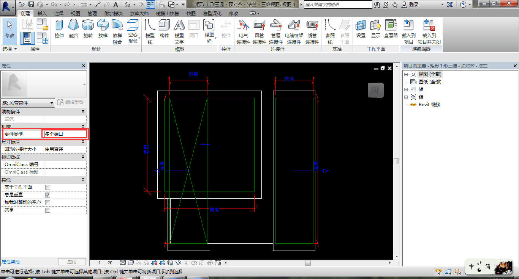
Task: Switch to the 附加模块 ribbon tab
Action: [114, 13]
